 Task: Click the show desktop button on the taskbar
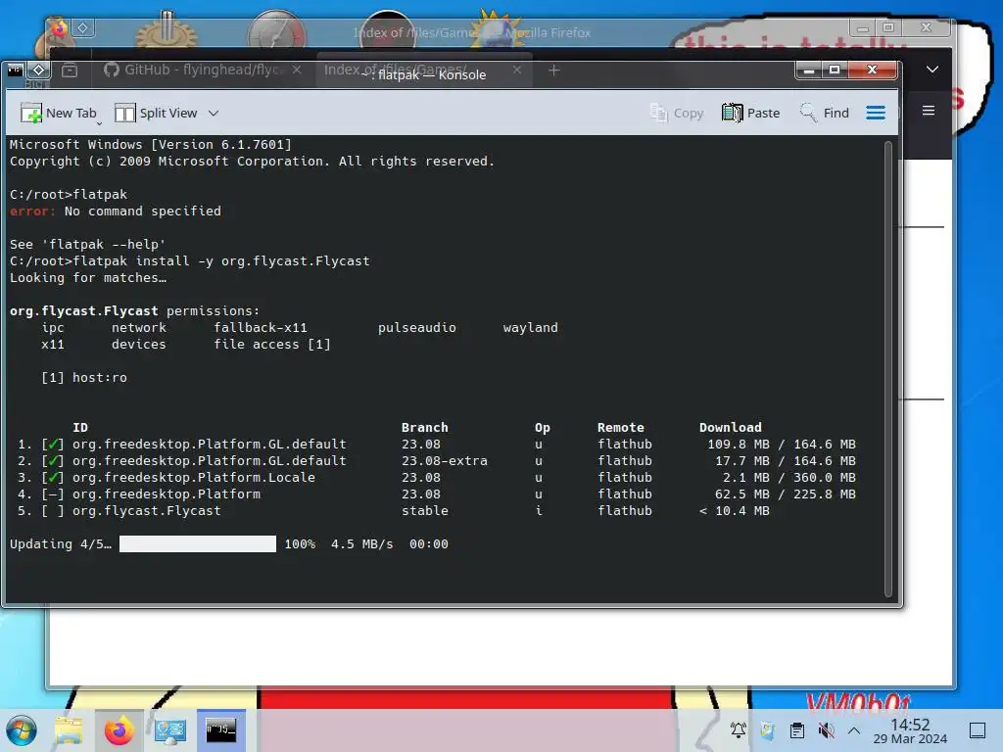tap(978, 730)
